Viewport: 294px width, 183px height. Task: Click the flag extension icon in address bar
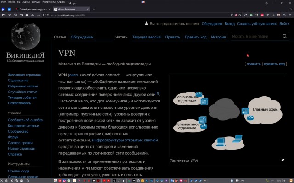236,15
